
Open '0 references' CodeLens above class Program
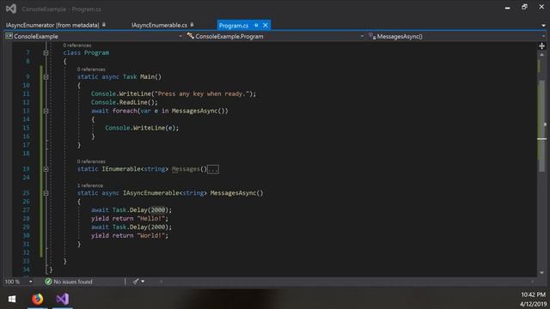tap(76, 45)
